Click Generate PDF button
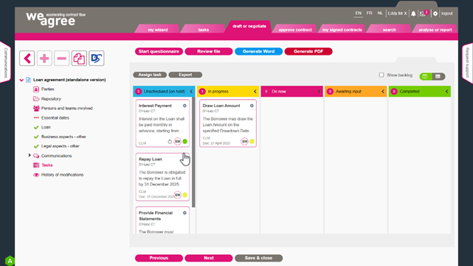 coord(308,52)
